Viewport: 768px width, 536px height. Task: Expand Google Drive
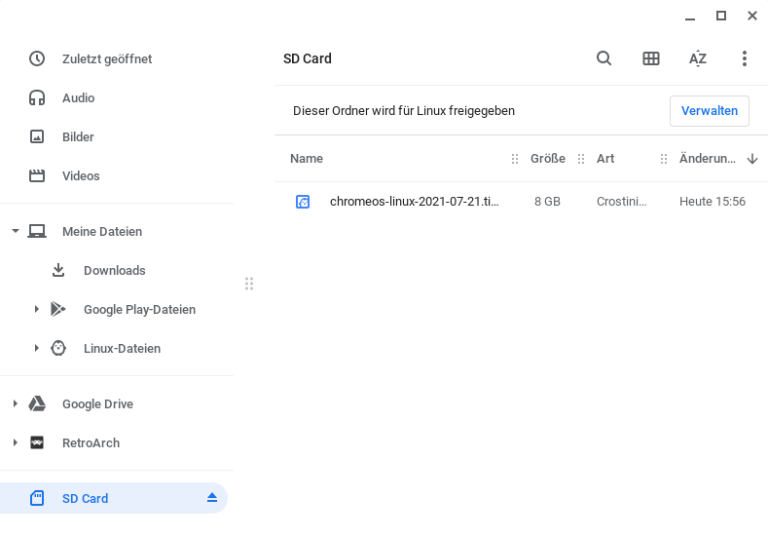(x=15, y=403)
